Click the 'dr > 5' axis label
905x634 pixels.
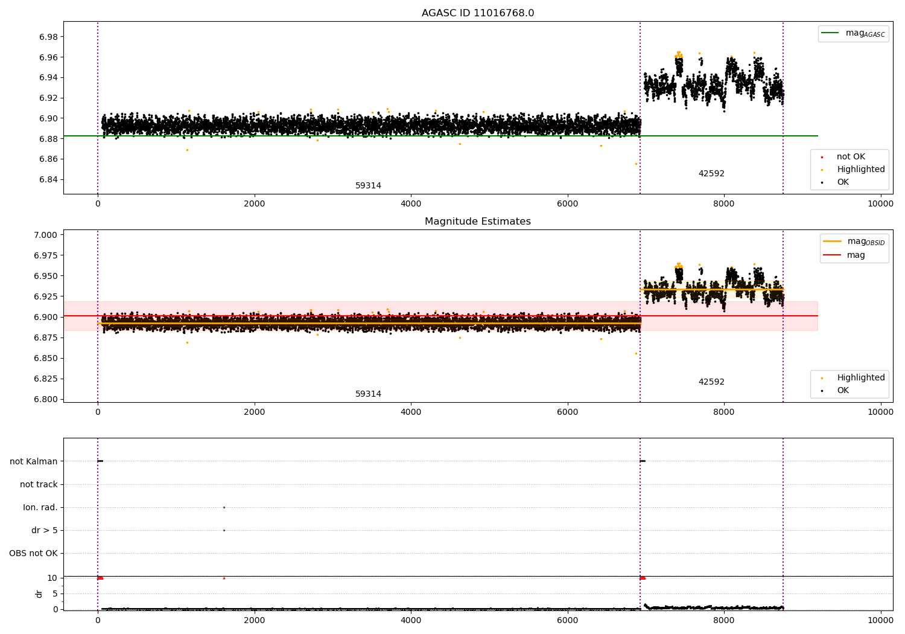coord(45,531)
